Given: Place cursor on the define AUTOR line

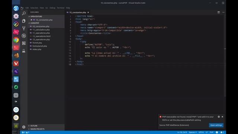Looking at the screenshot, I should click(100, 45).
